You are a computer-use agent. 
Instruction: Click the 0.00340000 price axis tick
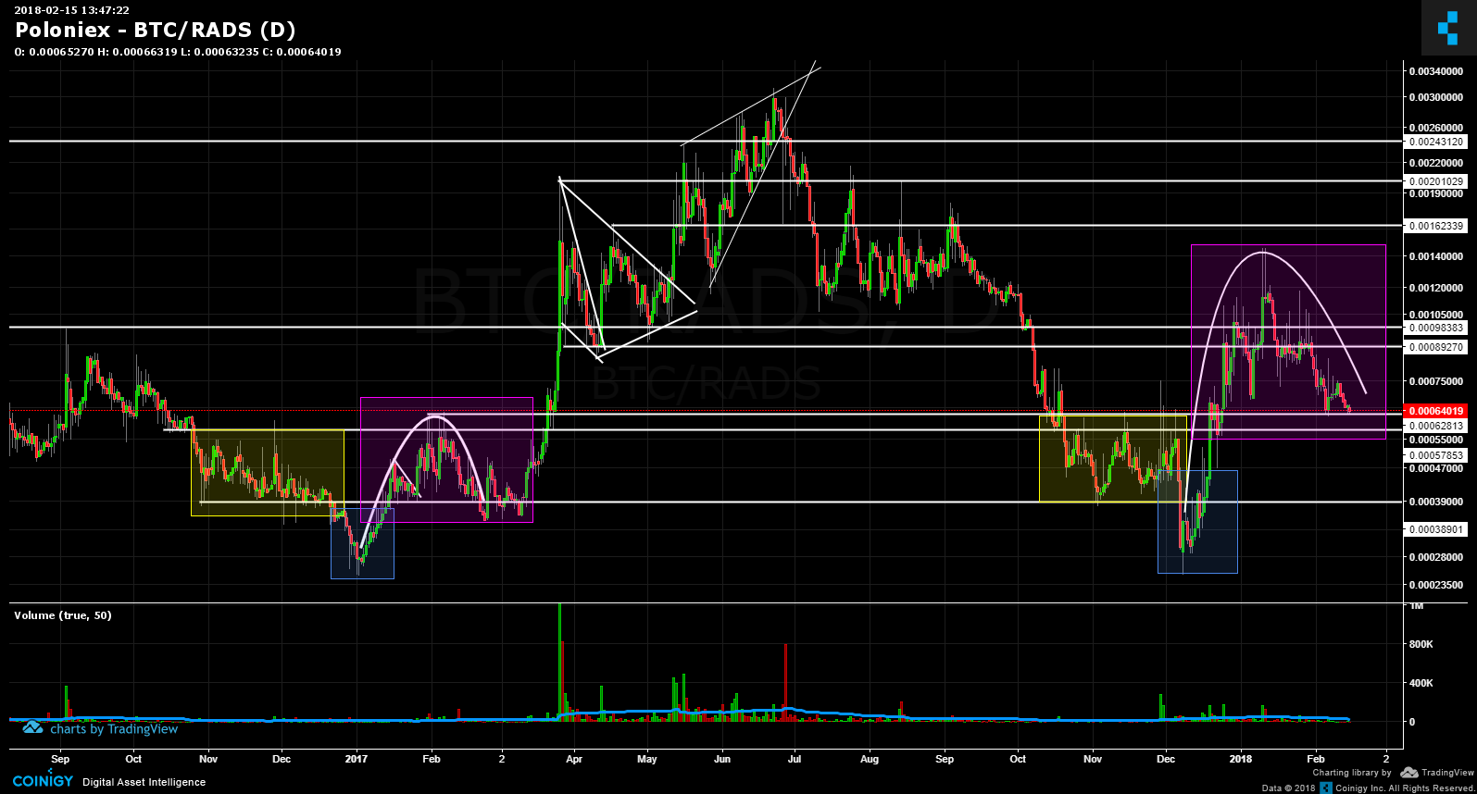(x=1437, y=71)
